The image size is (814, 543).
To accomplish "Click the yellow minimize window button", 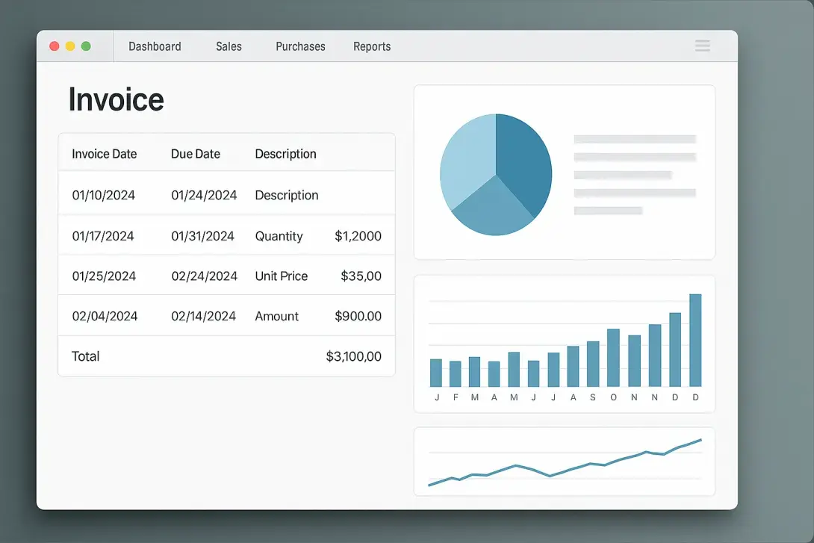I will tap(70, 46).
